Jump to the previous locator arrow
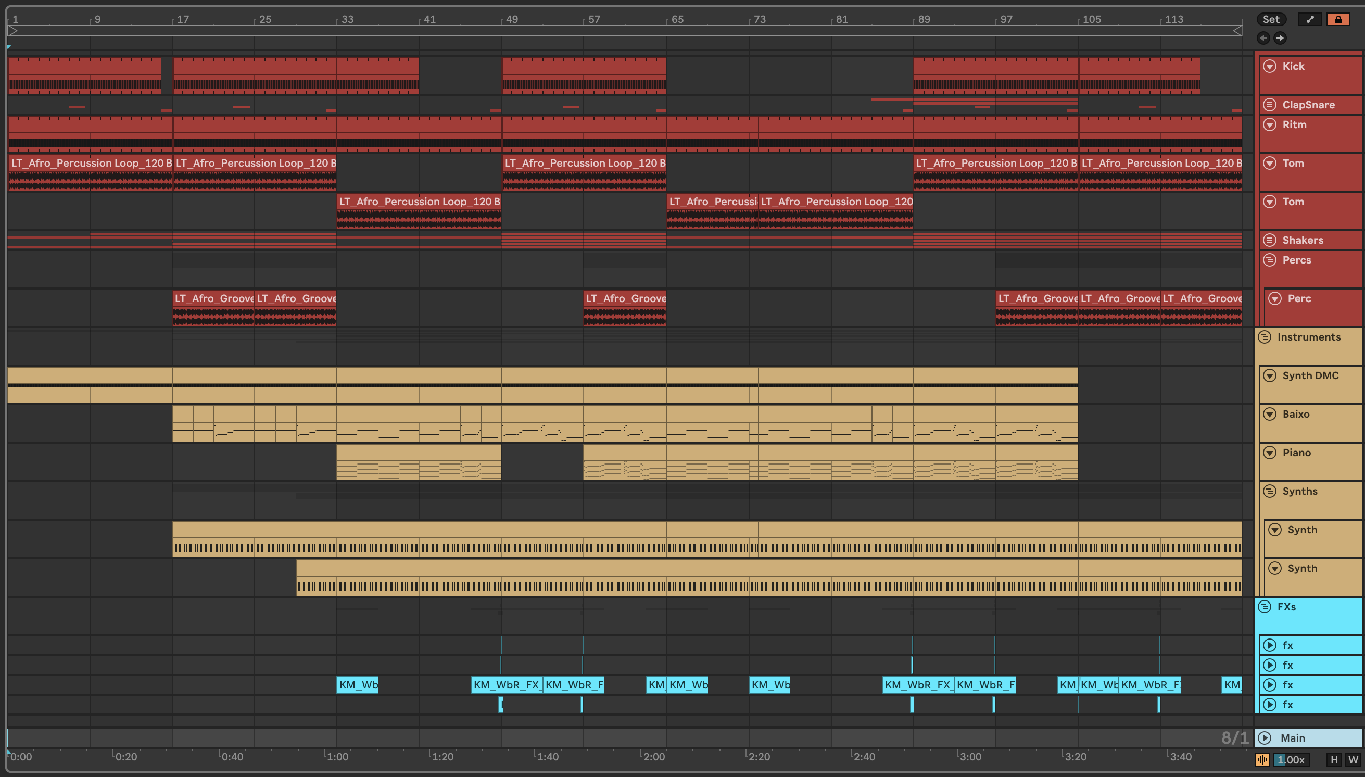1365x777 pixels. click(x=1263, y=38)
